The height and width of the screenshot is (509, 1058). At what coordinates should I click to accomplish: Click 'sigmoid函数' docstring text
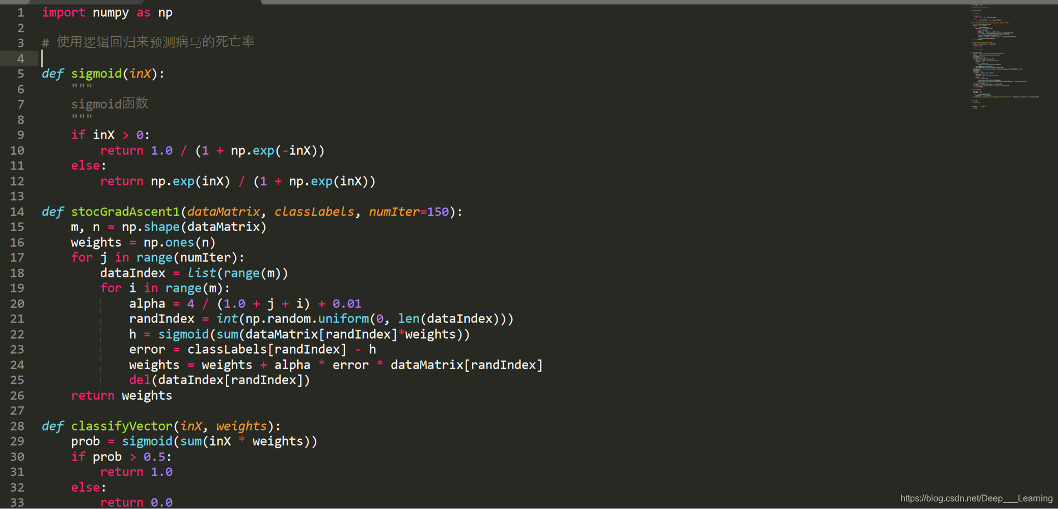[110, 104]
